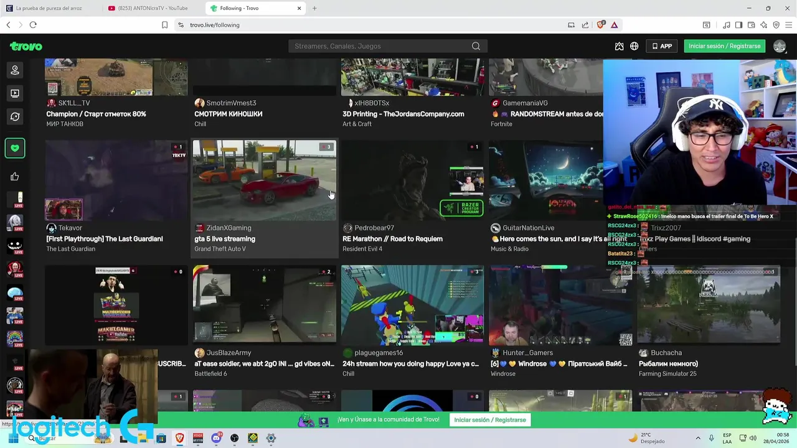Toggle the browser sidebar panel
The width and height of the screenshot is (797, 448).
738,25
